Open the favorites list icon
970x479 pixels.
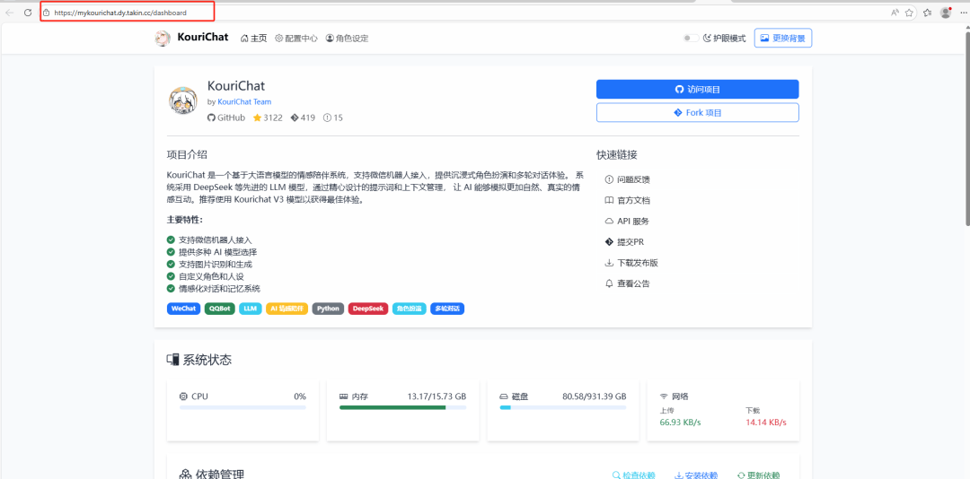[927, 13]
